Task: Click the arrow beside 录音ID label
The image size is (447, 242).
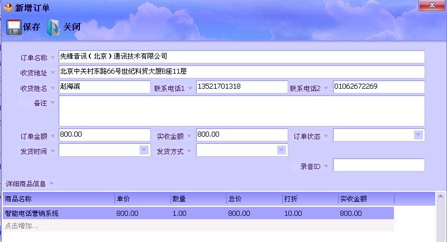Action: pos(326,166)
